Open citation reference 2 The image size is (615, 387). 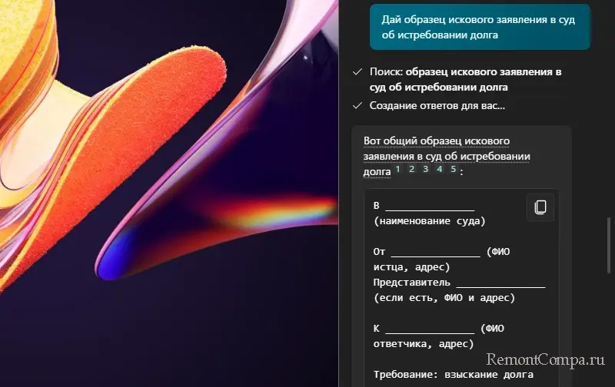[x=412, y=169]
